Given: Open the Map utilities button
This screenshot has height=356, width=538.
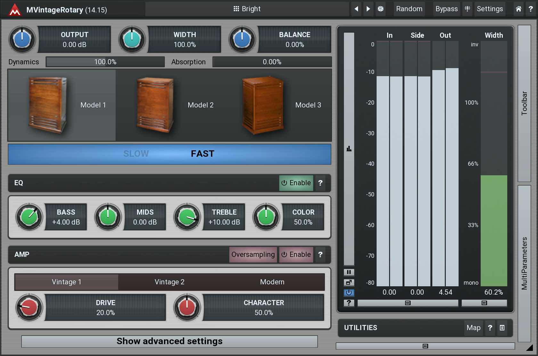Looking at the screenshot, I should tap(473, 328).
